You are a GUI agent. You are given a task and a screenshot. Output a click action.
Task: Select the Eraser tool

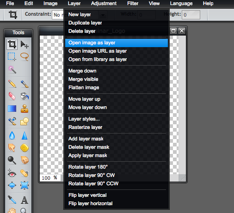click(x=12, y=96)
